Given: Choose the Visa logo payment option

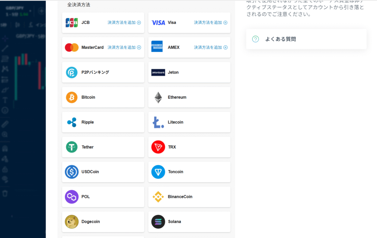Looking at the screenshot, I should (158, 22).
